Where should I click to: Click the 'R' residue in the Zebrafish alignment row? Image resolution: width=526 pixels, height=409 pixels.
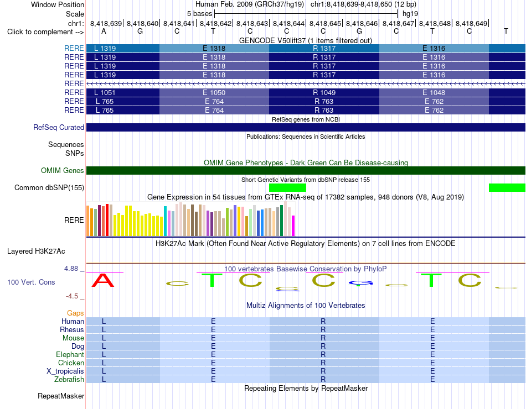(323, 380)
